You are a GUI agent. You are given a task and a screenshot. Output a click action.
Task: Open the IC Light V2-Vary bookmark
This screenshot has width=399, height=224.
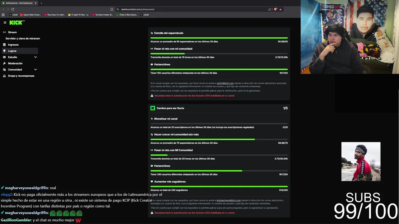click(79, 15)
